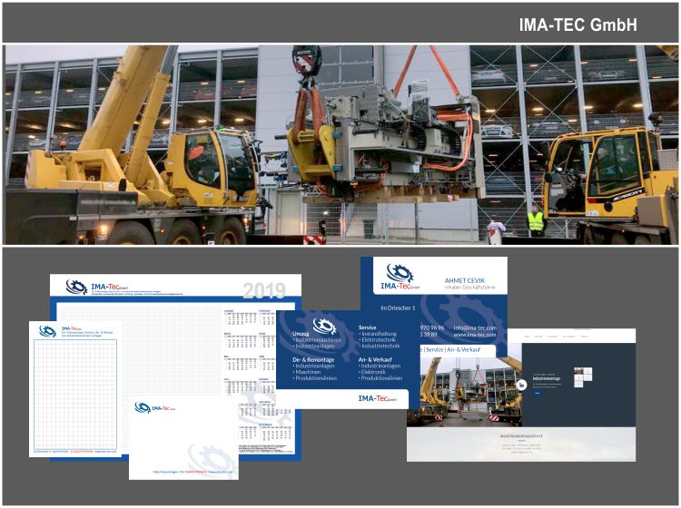
Task: Click the small blue button in the website mockup
Action: (537, 393)
